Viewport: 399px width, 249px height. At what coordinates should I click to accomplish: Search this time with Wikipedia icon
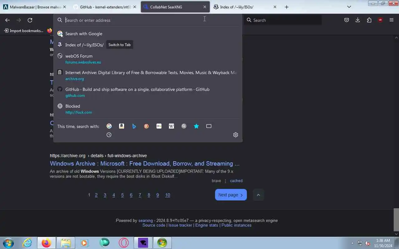click(171, 126)
